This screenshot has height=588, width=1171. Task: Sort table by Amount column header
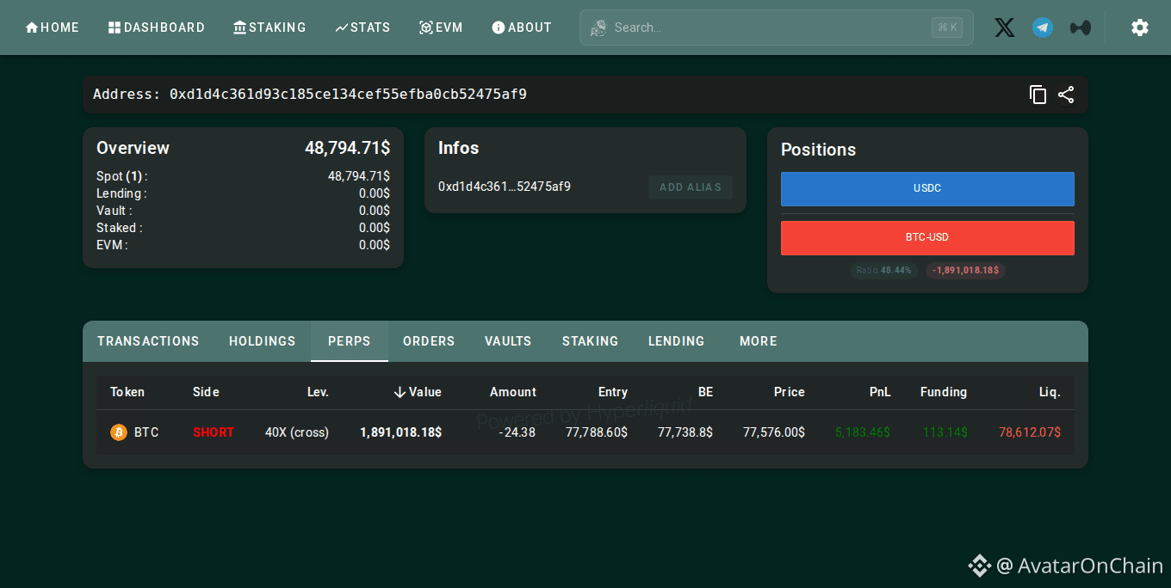(513, 392)
